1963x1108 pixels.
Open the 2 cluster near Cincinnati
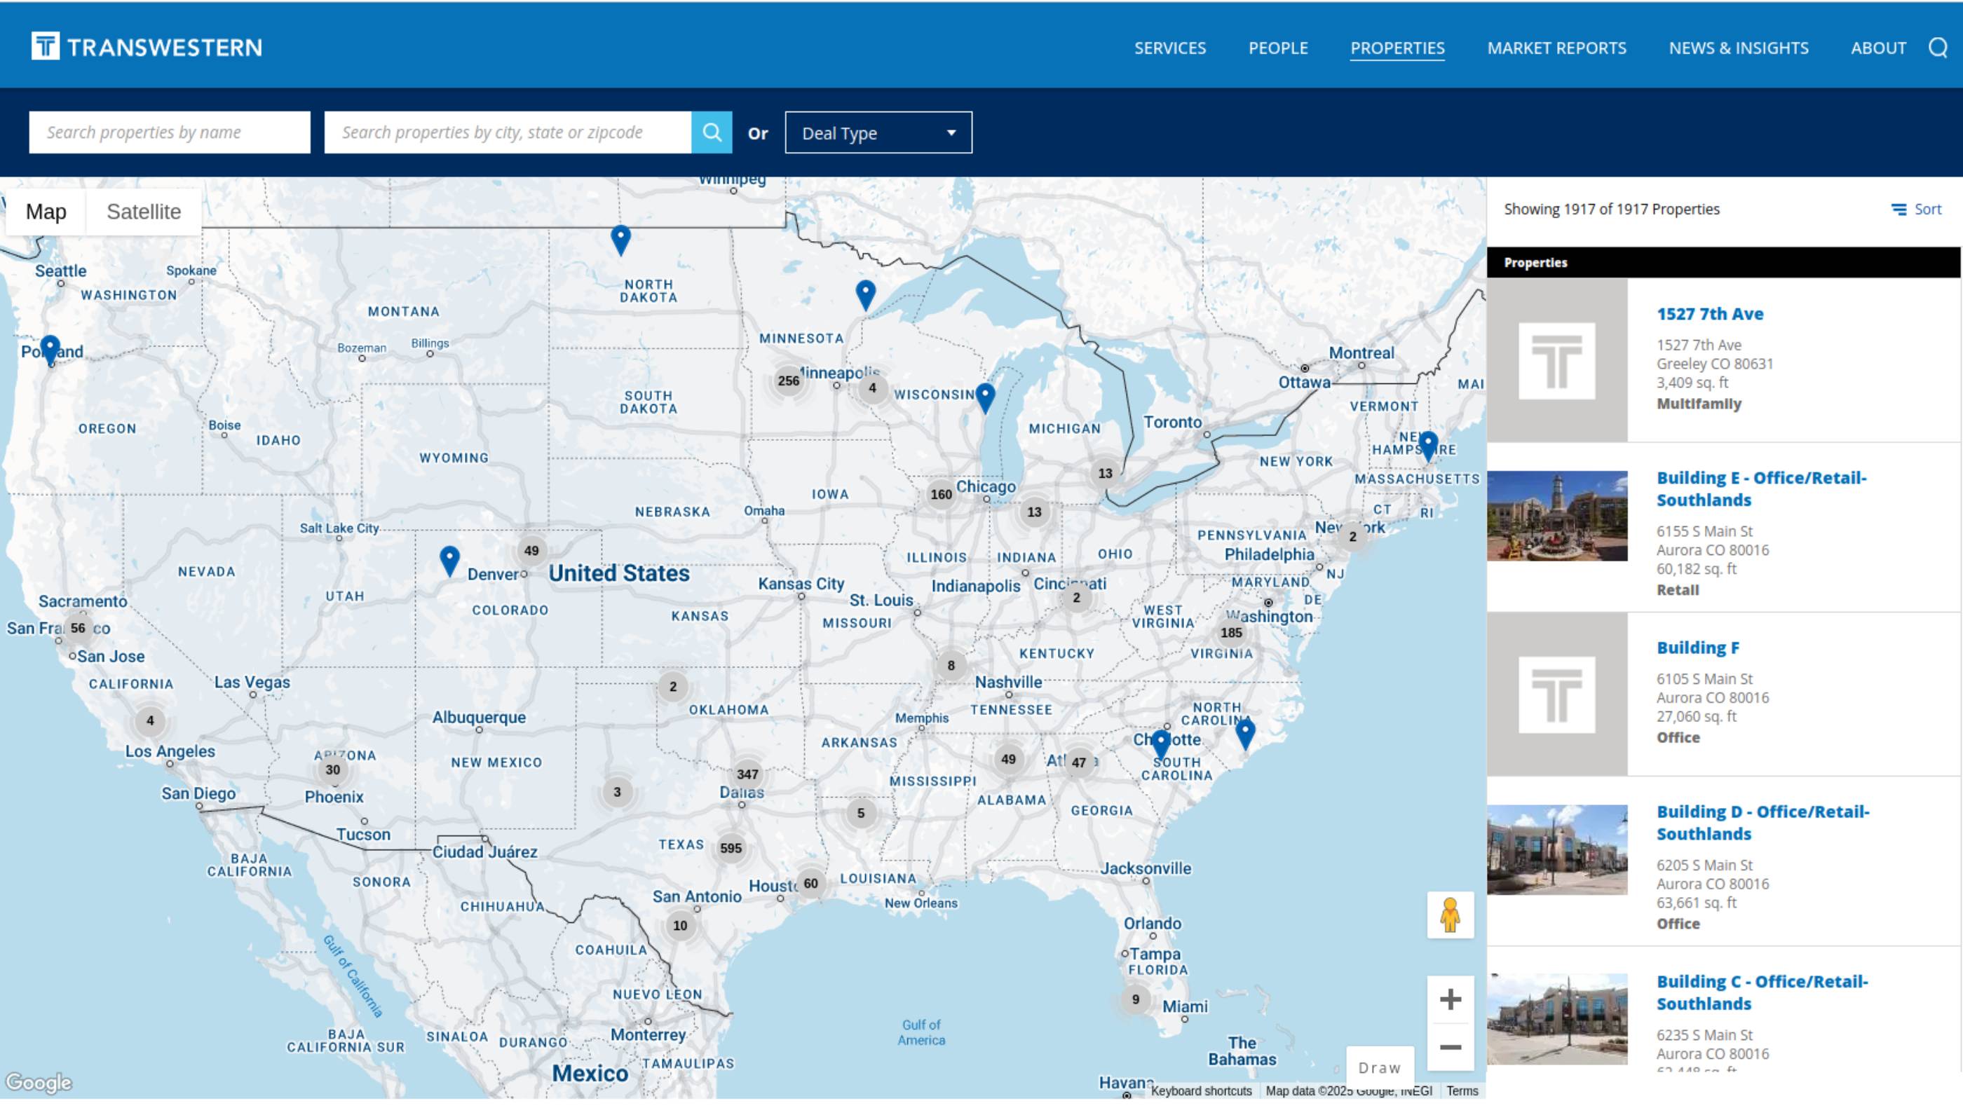pos(1076,598)
